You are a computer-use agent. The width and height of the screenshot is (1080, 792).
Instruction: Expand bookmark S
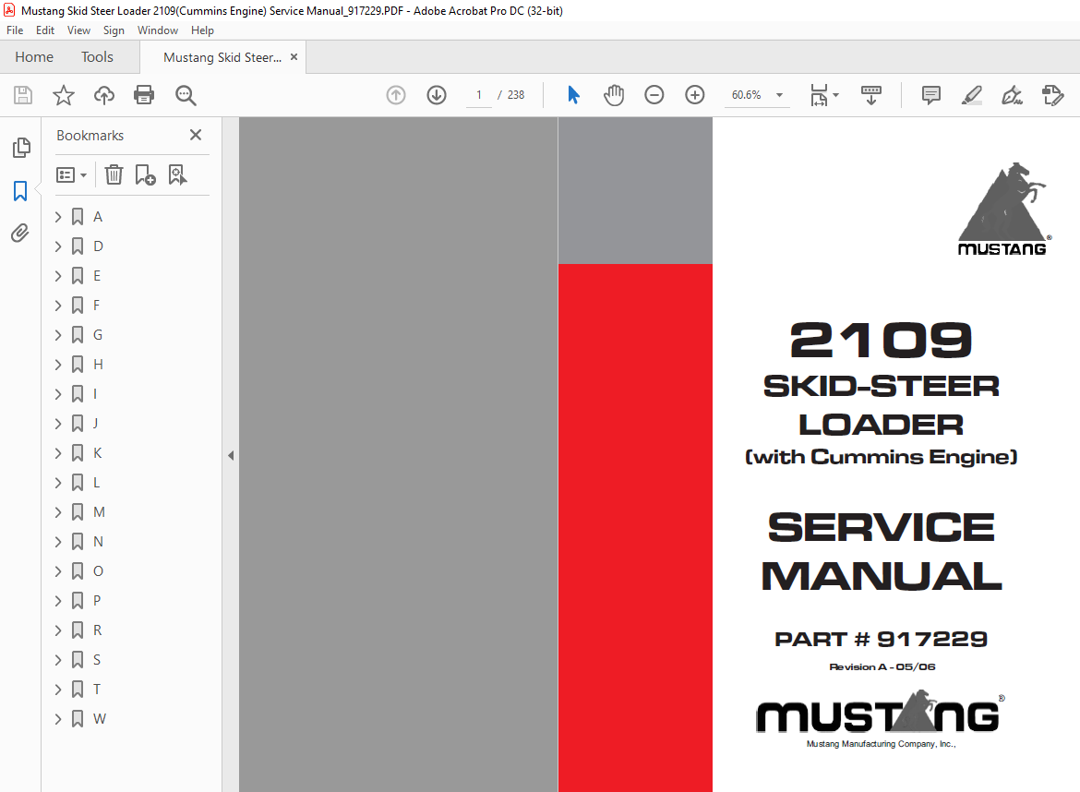click(x=58, y=660)
